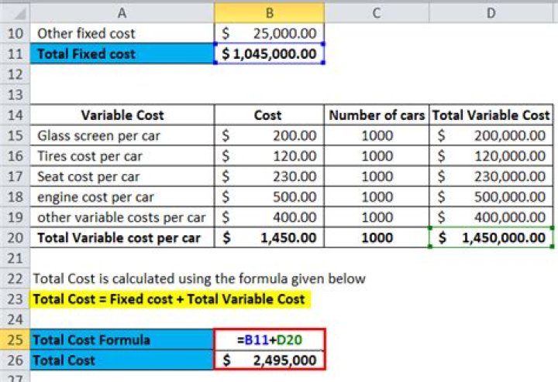
Task: Select row 26 header
Action: [15, 360]
